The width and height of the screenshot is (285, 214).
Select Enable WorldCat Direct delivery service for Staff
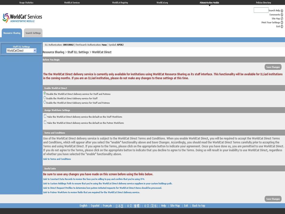pyautogui.click(x=45, y=98)
